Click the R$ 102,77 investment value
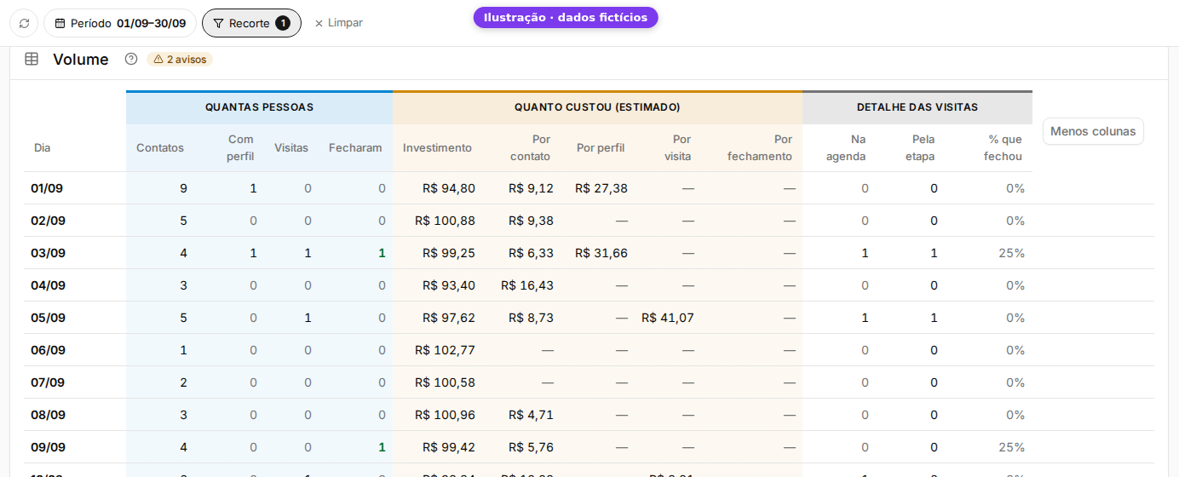This screenshot has width=1179, height=477. click(446, 350)
